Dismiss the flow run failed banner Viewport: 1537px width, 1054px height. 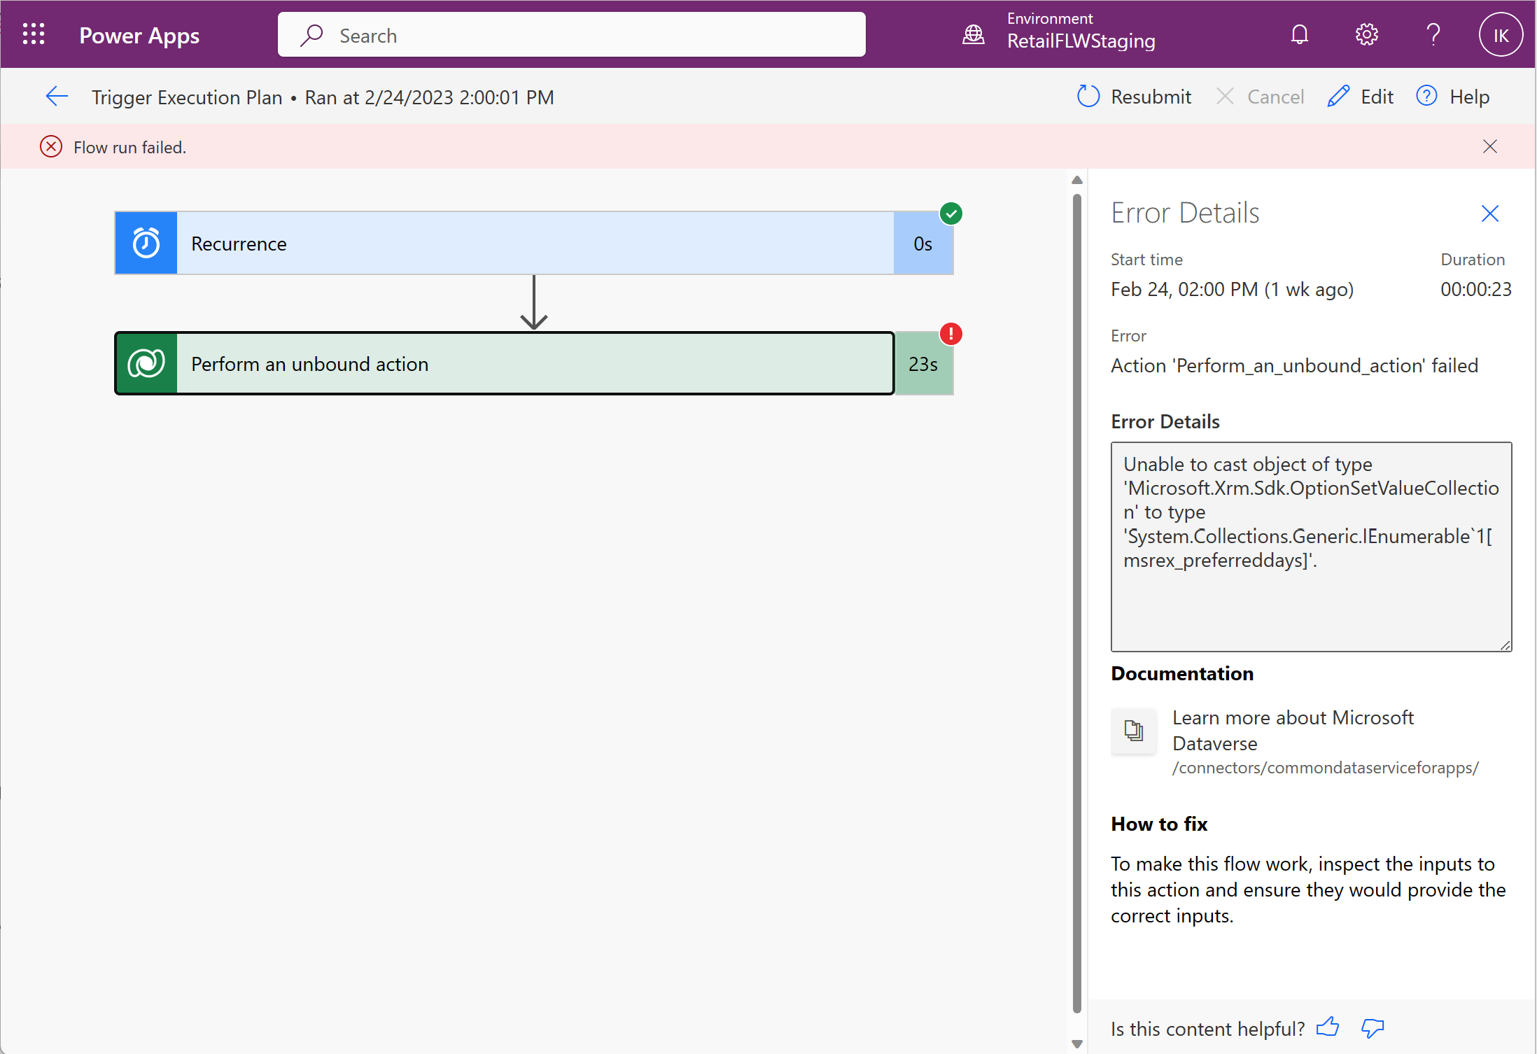pos(1492,146)
